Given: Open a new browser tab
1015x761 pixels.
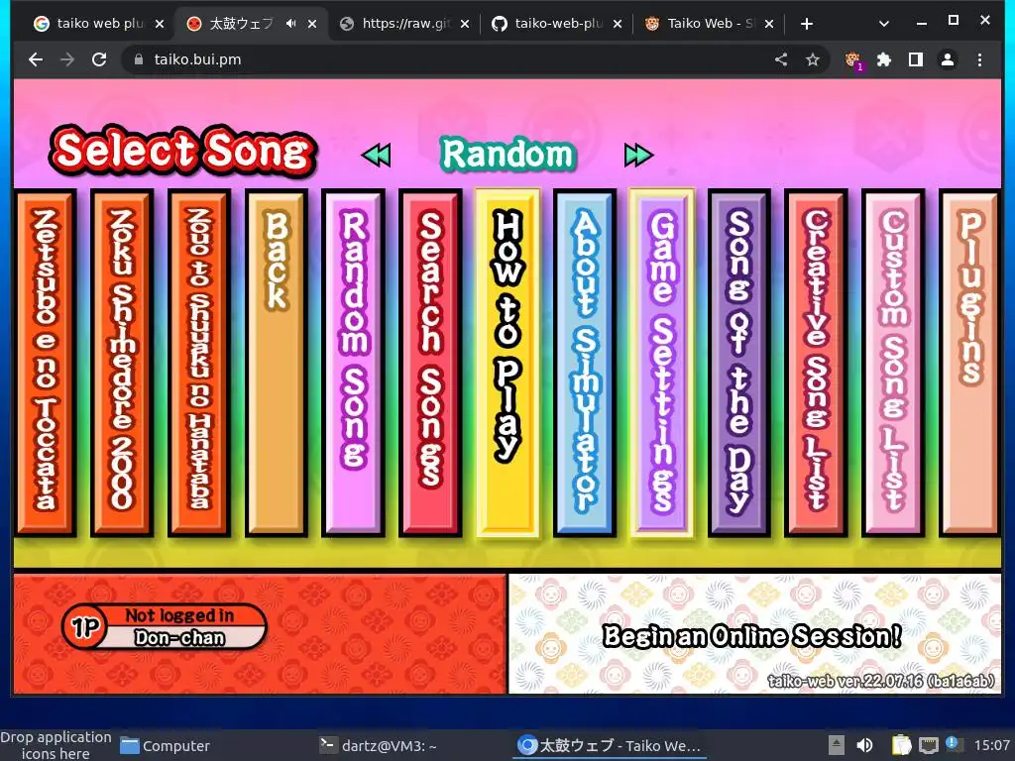Looking at the screenshot, I should pos(807,24).
